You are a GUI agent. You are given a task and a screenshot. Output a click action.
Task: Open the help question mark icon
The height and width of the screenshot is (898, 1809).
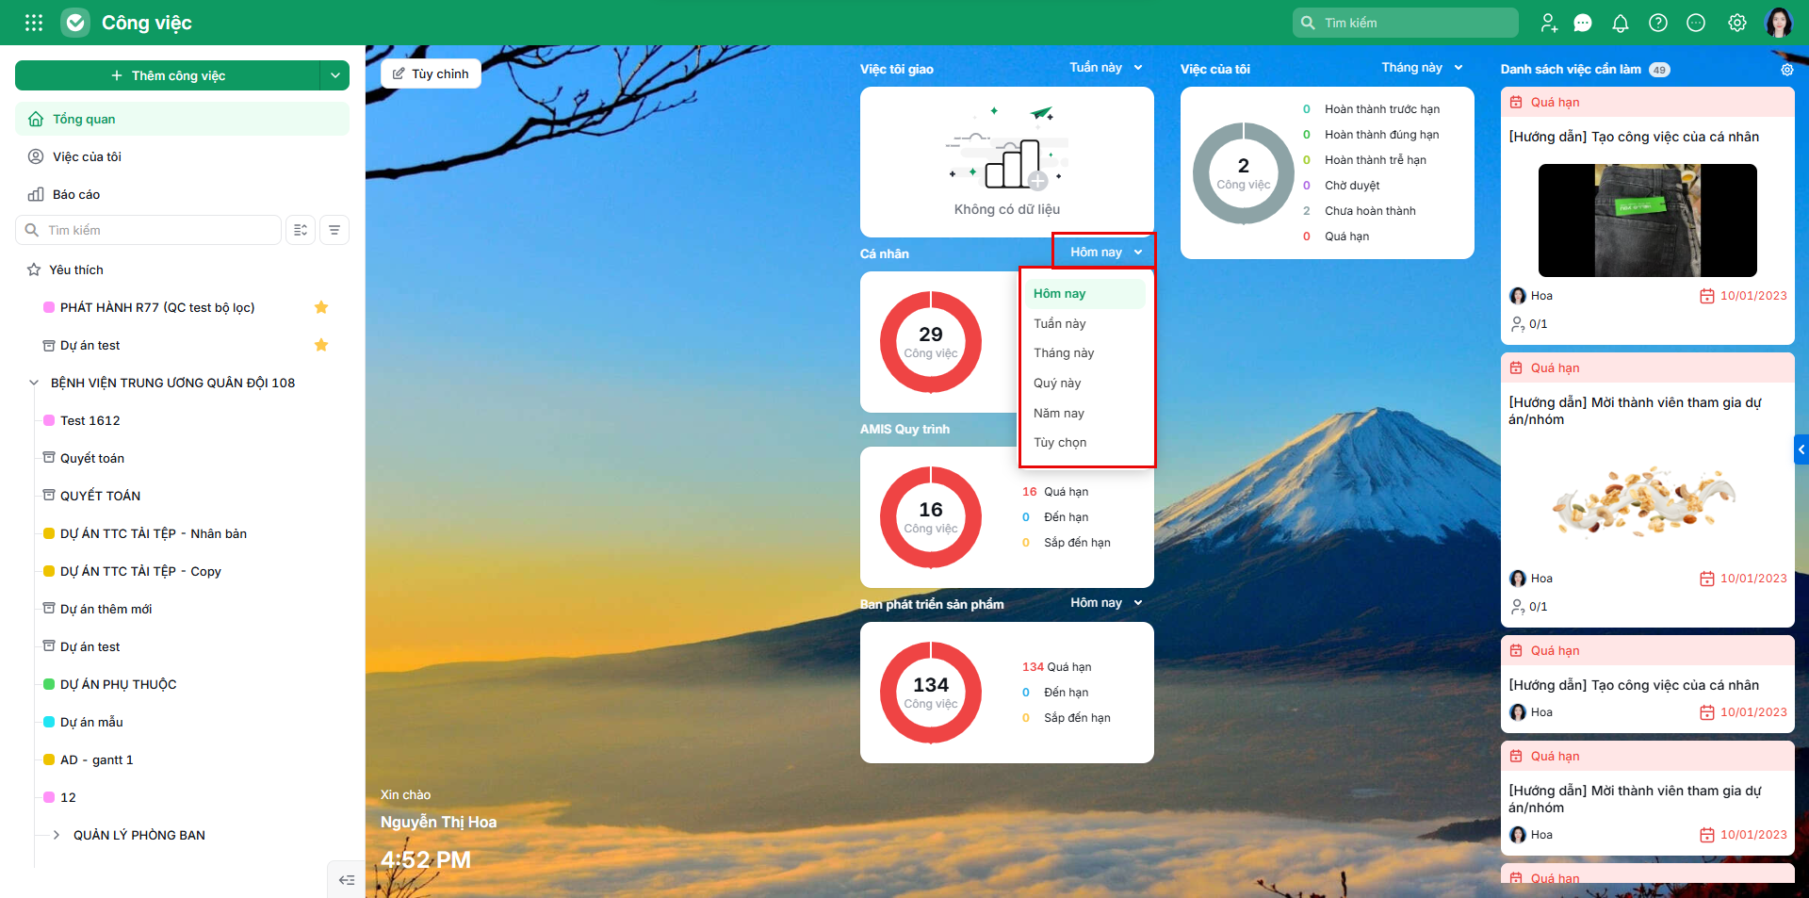coord(1658,24)
